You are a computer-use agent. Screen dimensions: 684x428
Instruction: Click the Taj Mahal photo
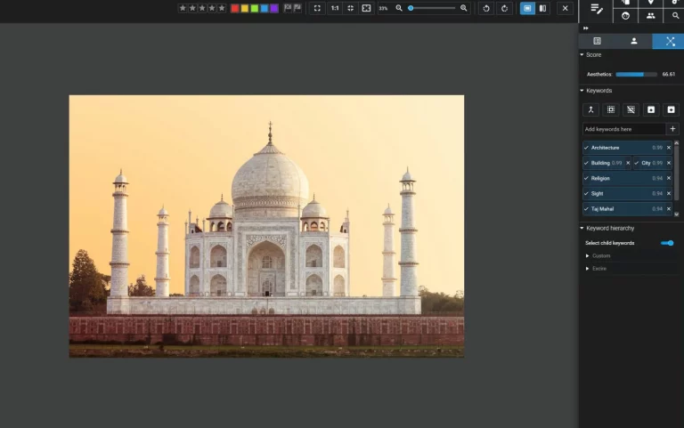(x=266, y=226)
